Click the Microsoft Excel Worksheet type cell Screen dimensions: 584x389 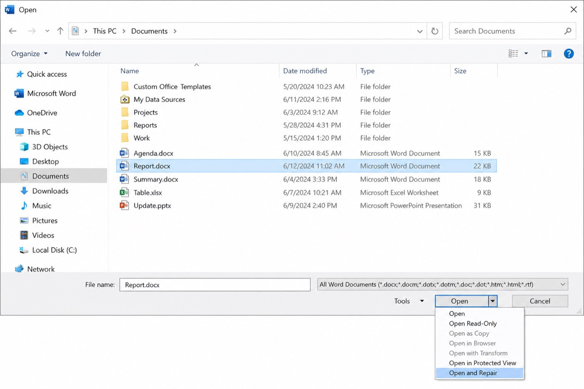pos(399,193)
